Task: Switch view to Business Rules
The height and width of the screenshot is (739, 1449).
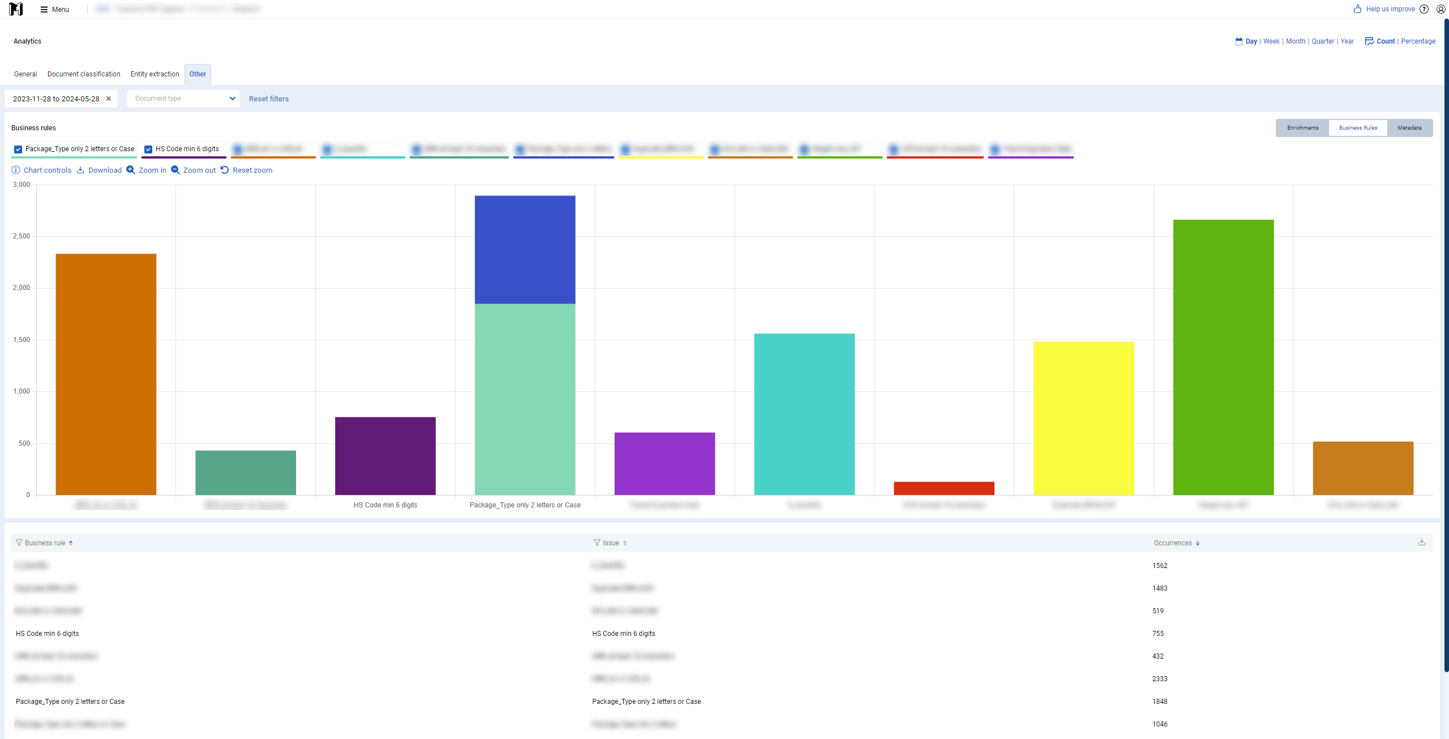Action: (x=1358, y=128)
